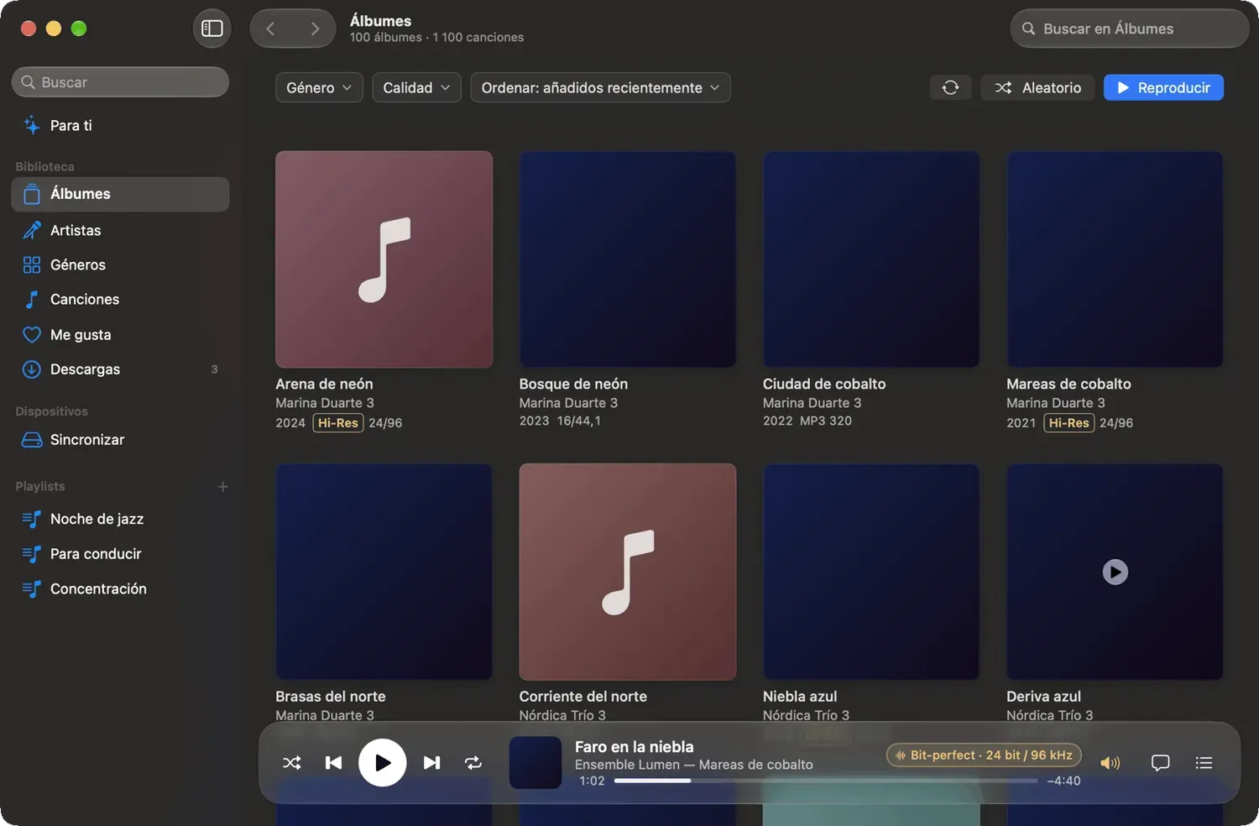Click the blue Reproducir button
This screenshot has height=826, width=1259.
click(1163, 87)
